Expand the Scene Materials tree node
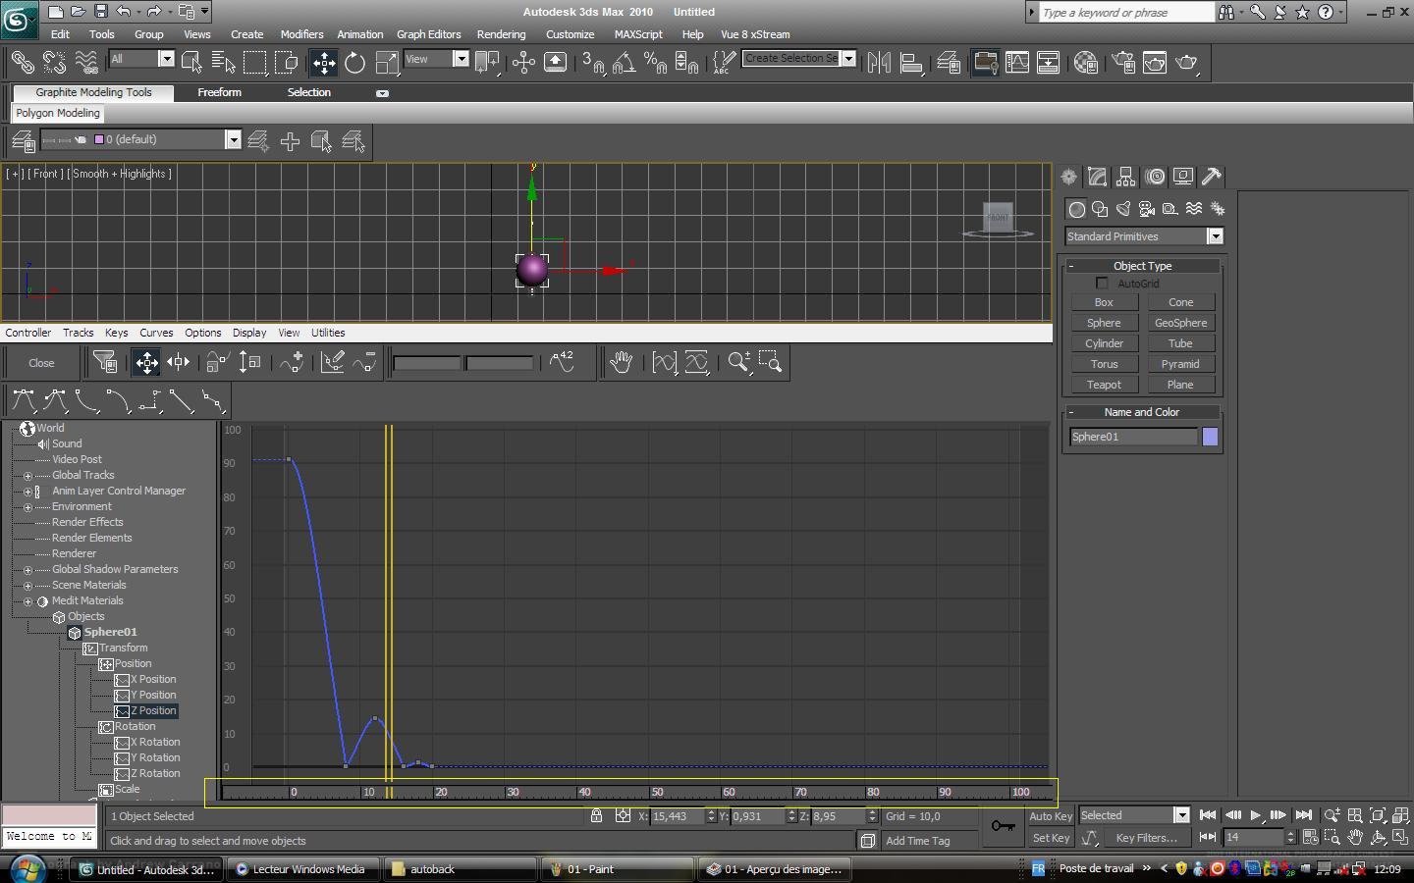Screen dimensions: 1414x883 (x=27, y=586)
